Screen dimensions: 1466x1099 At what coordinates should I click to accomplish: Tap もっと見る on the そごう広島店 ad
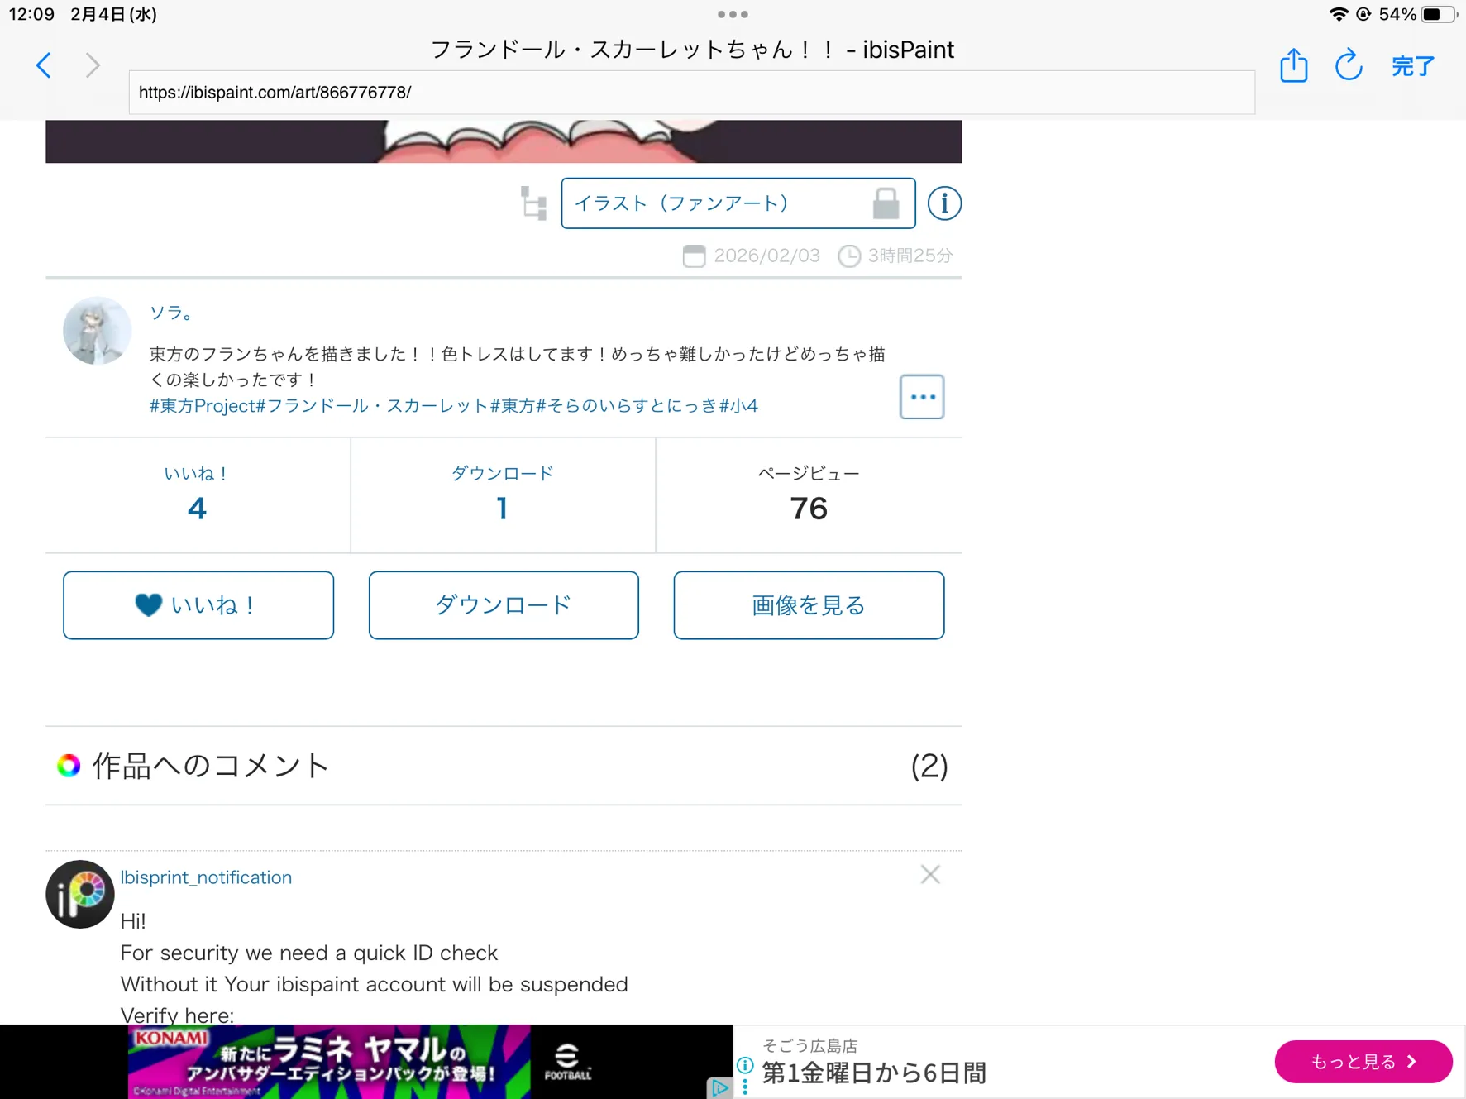pyautogui.click(x=1363, y=1062)
